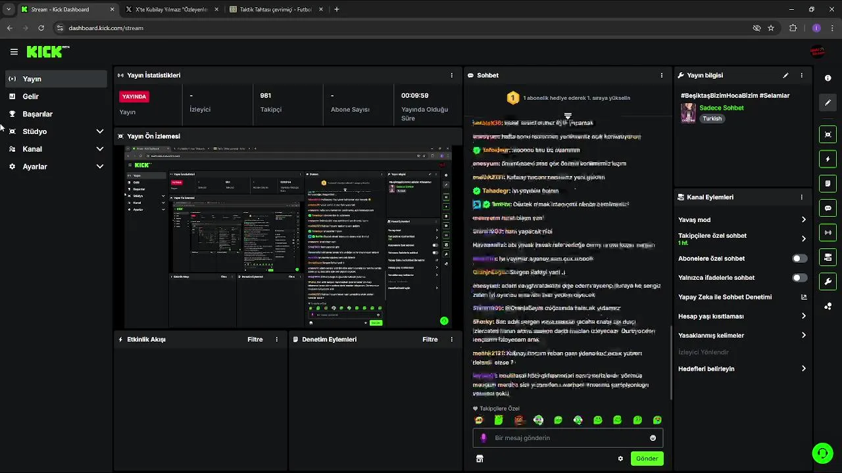Open a new browser tab with plus
The image size is (842, 473).
click(x=337, y=9)
